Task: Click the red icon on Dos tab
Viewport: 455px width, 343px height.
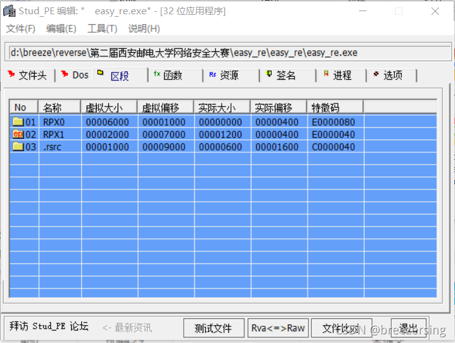Action: pyautogui.click(x=65, y=74)
